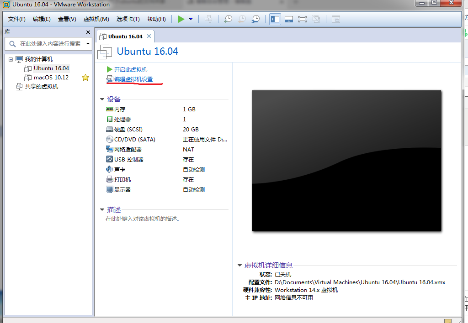The image size is (468, 323).
Task: Open the snapshot manager icon
Action: coord(256,19)
